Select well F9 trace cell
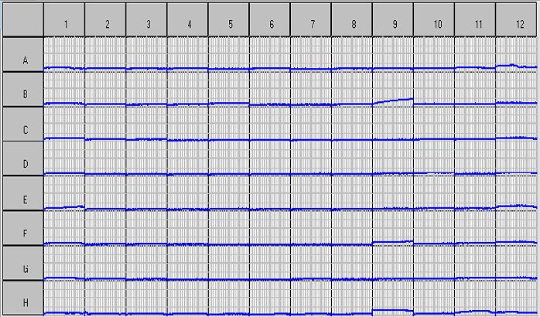The height and width of the screenshot is (317, 540). point(393,229)
